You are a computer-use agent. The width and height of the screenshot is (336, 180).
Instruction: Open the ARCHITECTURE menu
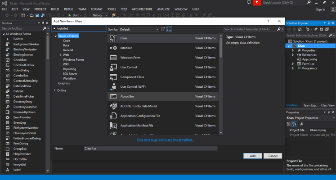point(142,9)
